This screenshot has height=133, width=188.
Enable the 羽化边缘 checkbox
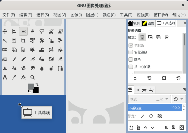131,52
